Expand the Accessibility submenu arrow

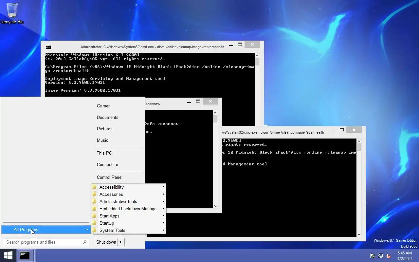pos(163,187)
